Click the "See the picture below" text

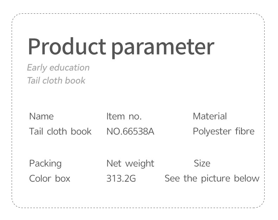(212, 179)
